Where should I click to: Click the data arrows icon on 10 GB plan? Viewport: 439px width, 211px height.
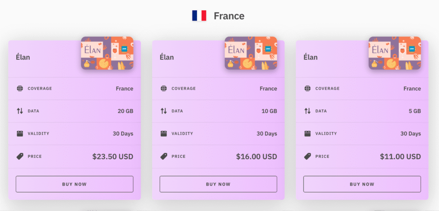coord(163,111)
